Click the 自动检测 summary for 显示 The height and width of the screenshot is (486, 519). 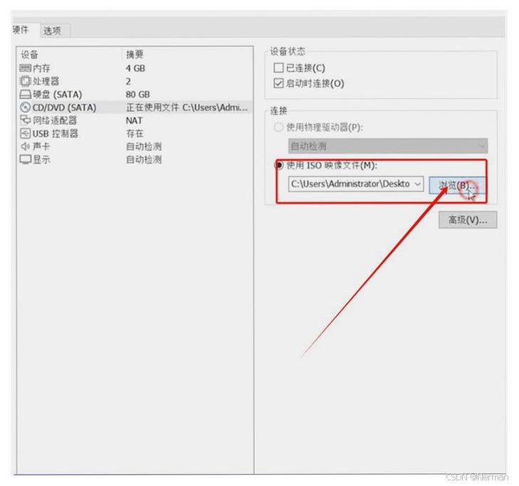click(x=144, y=160)
